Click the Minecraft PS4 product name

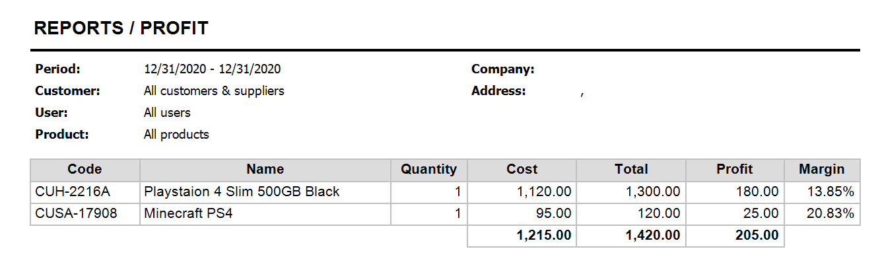(188, 214)
